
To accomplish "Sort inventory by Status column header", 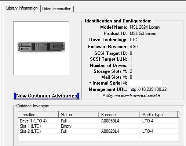I will pos(79,115).
